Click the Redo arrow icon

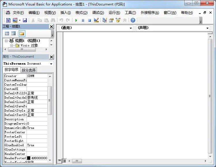[68, 20]
